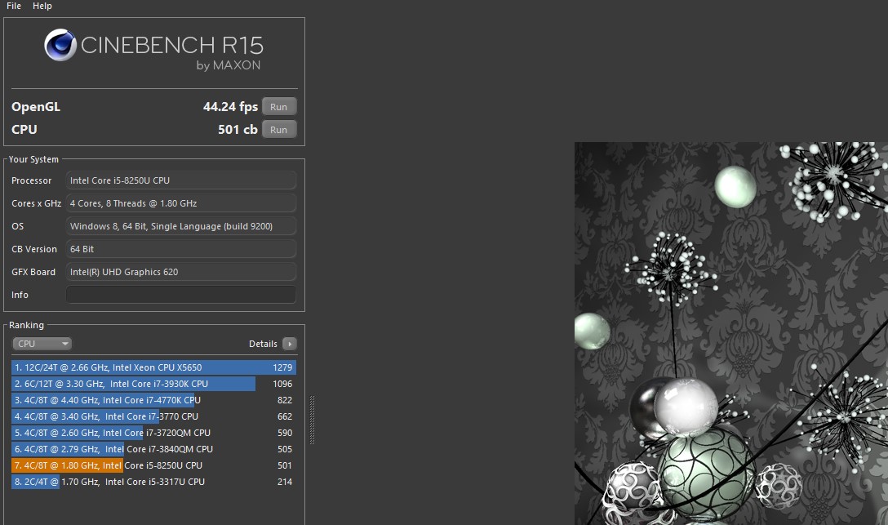Image resolution: width=888 pixels, height=525 pixels.
Task: Click the Cinebench logo icon
Action: 60,45
